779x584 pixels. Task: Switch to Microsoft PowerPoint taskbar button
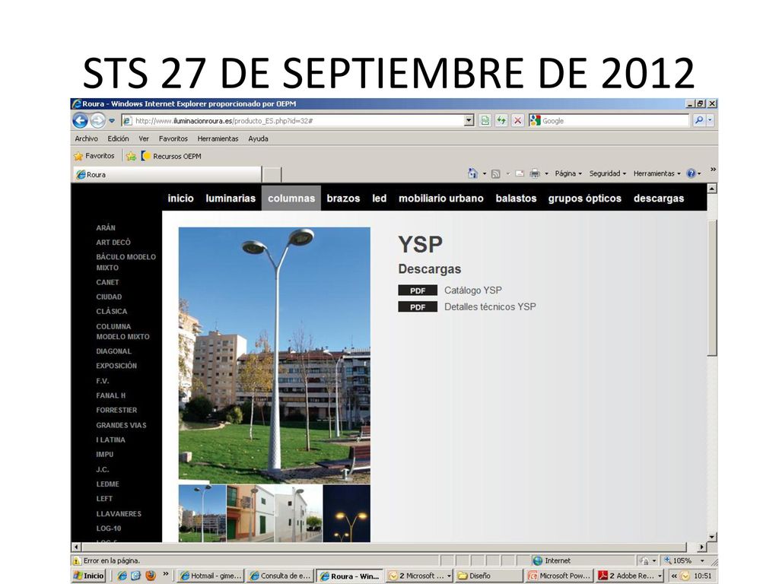(x=560, y=576)
